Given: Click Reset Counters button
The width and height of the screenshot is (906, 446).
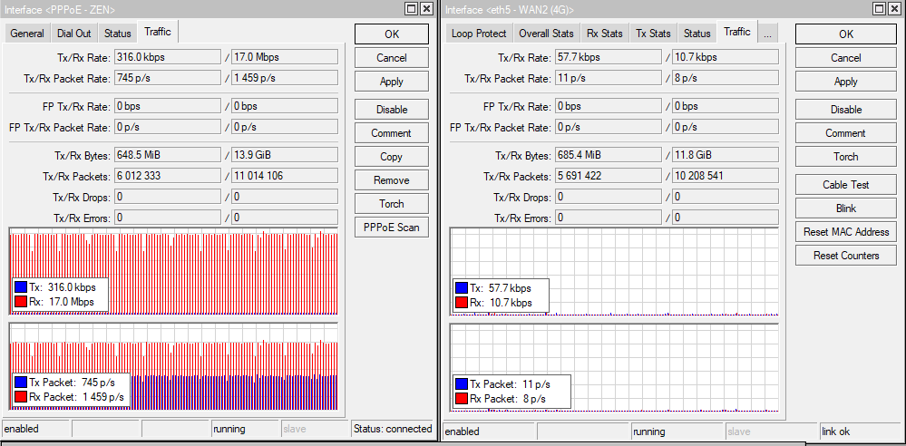Looking at the screenshot, I should pyautogui.click(x=846, y=256).
